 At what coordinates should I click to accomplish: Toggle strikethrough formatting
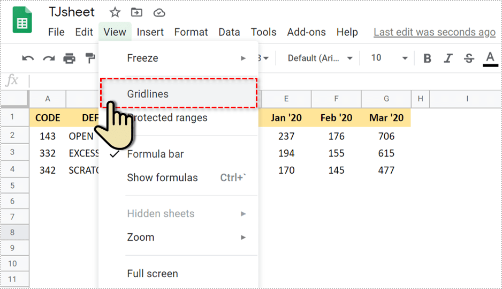pyautogui.click(x=469, y=58)
